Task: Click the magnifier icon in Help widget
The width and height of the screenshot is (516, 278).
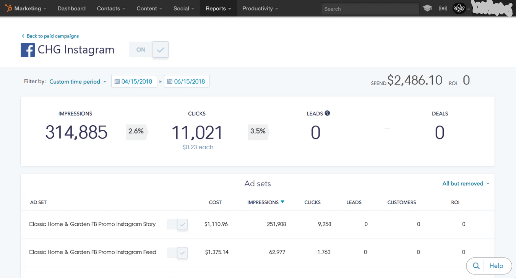Action: click(476, 266)
